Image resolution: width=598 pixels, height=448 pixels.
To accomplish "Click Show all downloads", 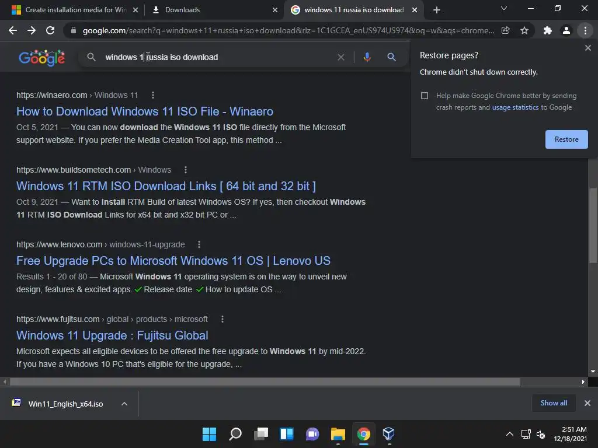I will (x=554, y=403).
